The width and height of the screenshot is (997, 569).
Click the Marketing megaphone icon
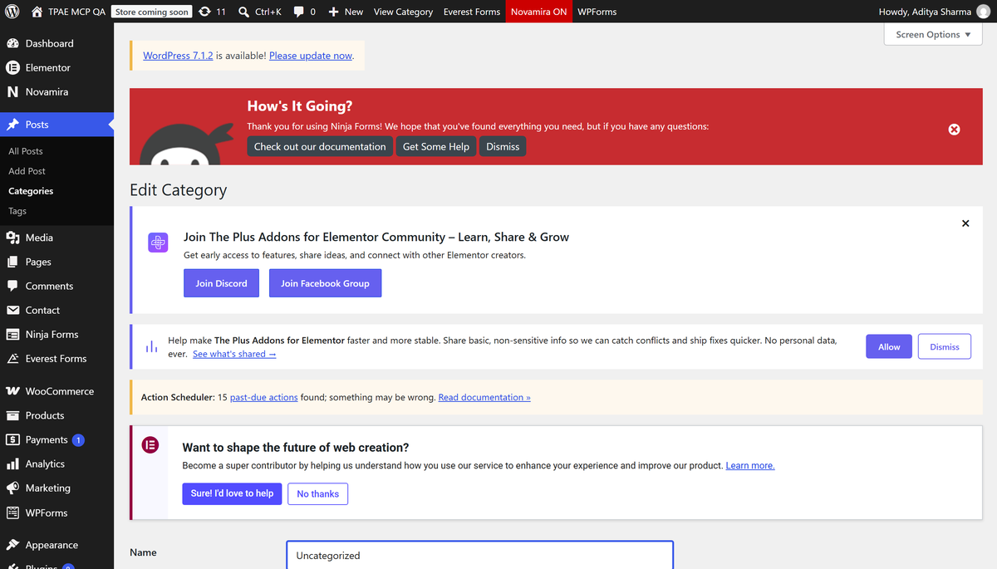(12, 488)
